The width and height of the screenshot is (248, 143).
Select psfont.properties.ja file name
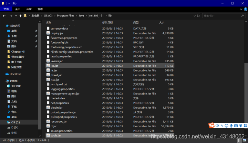point(63,112)
